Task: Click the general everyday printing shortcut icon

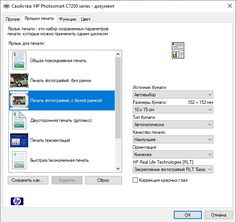Action: (19, 61)
